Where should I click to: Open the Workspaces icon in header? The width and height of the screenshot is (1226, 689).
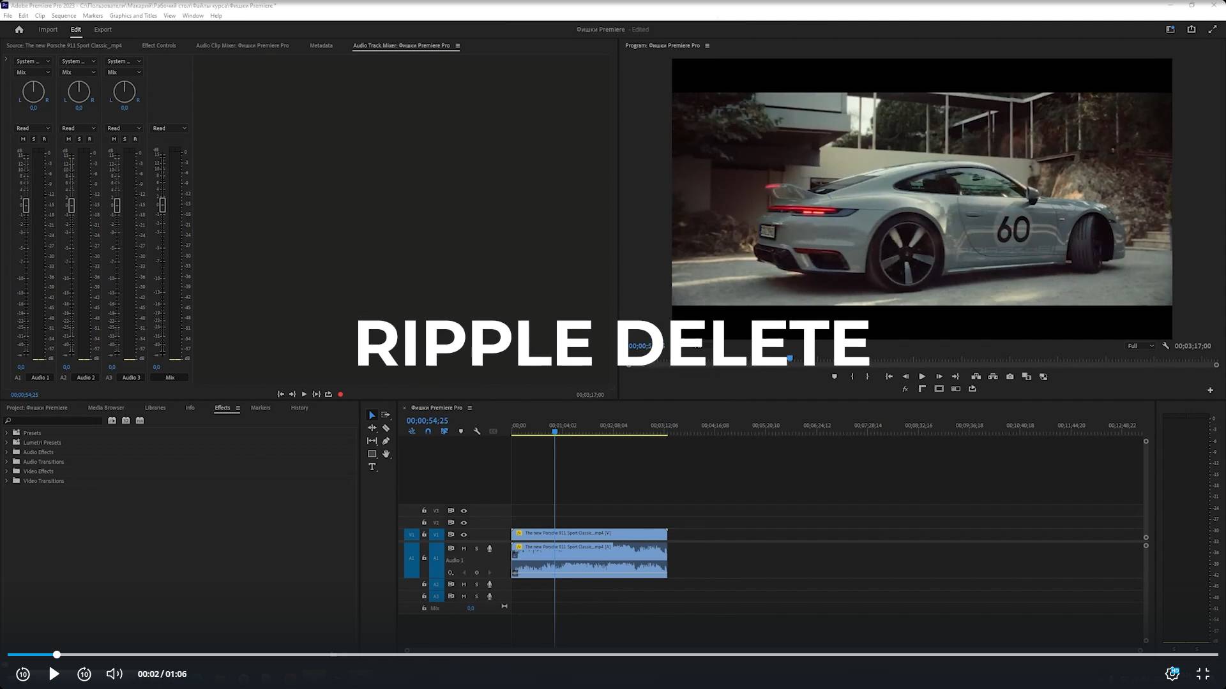click(1170, 29)
